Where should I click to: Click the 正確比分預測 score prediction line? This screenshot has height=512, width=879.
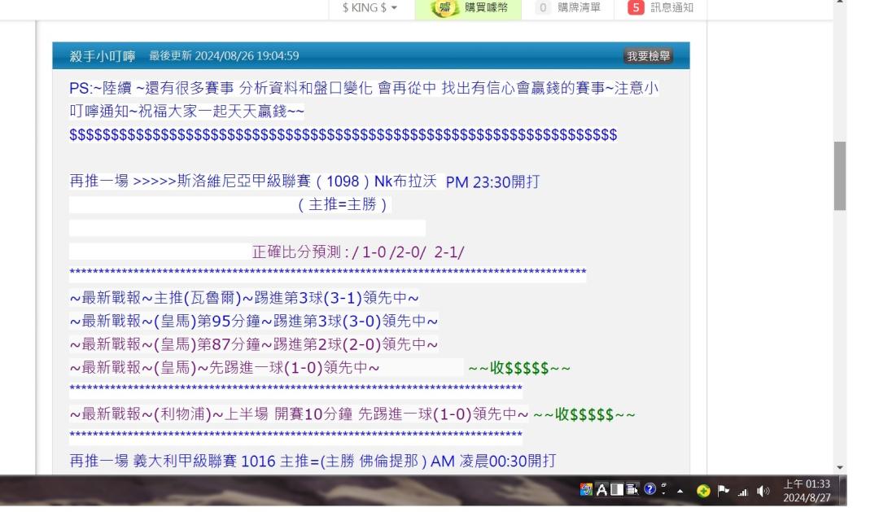tap(357, 252)
